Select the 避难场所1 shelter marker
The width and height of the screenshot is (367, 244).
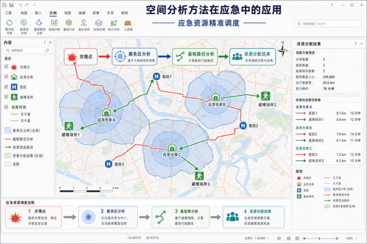pos(69,126)
